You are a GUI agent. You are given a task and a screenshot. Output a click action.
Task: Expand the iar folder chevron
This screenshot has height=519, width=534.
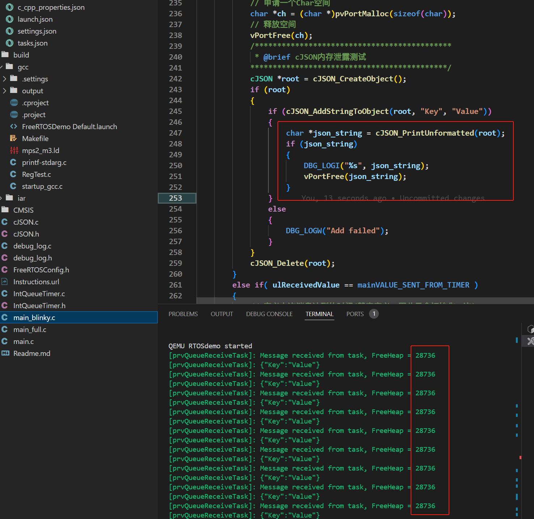coord(1,198)
